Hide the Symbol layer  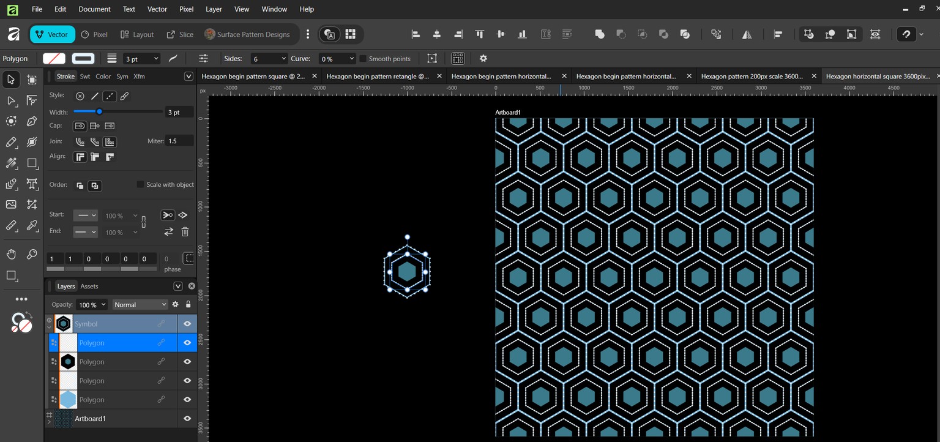pyautogui.click(x=187, y=324)
